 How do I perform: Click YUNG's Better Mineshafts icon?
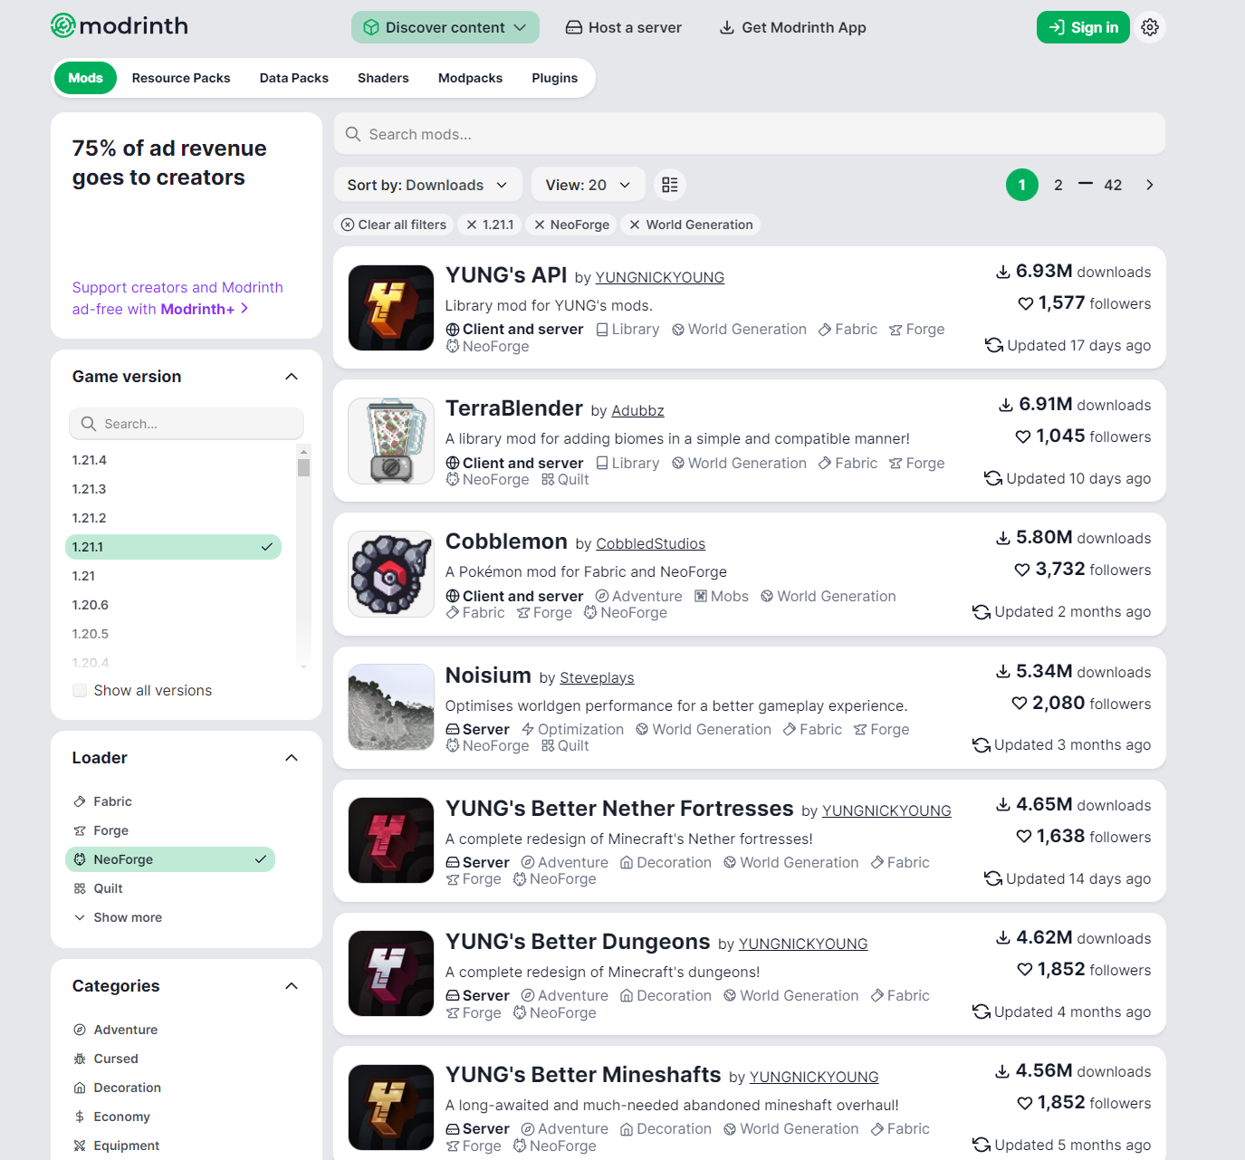click(x=391, y=1107)
